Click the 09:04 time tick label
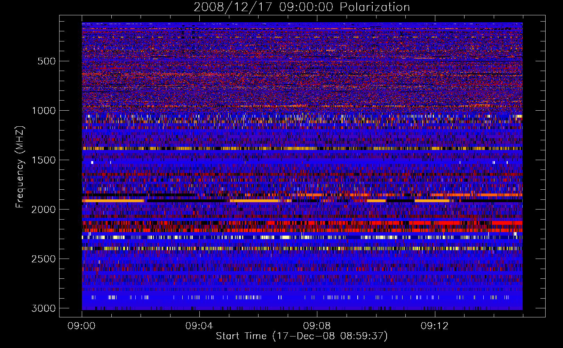Viewport: 563px width, 348px height. tap(199, 326)
